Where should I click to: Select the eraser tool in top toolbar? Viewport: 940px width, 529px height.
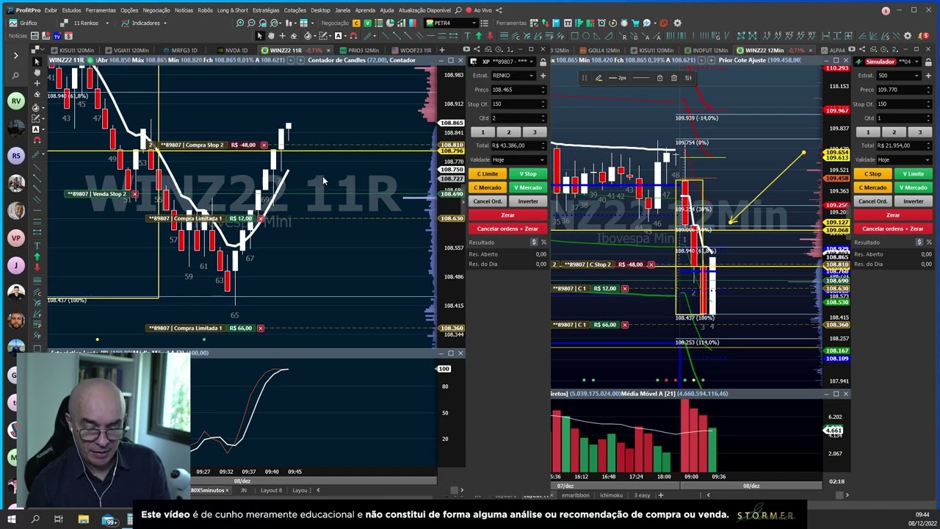[x=294, y=36]
